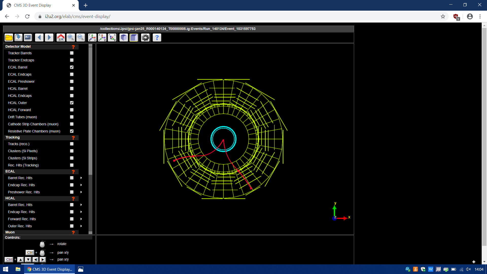Toggle Tracks (reco.) checkbox
This screenshot has height=274, width=487.
(72, 144)
